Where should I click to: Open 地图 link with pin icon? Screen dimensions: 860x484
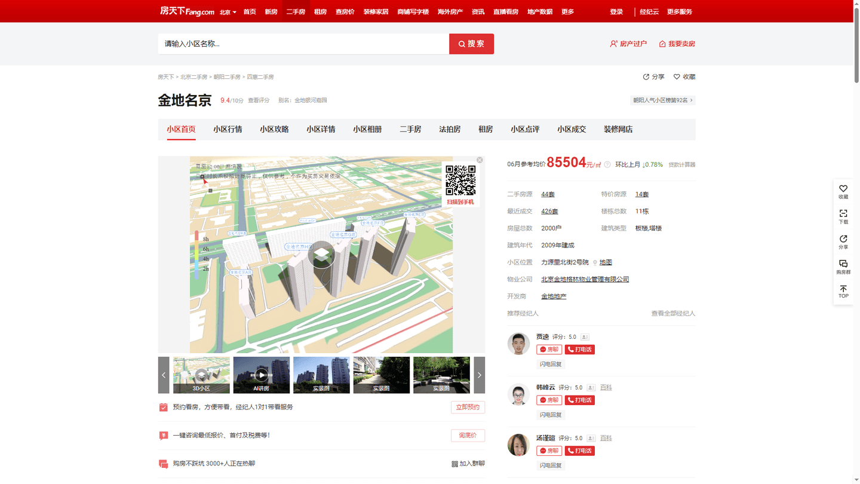coord(603,262)
